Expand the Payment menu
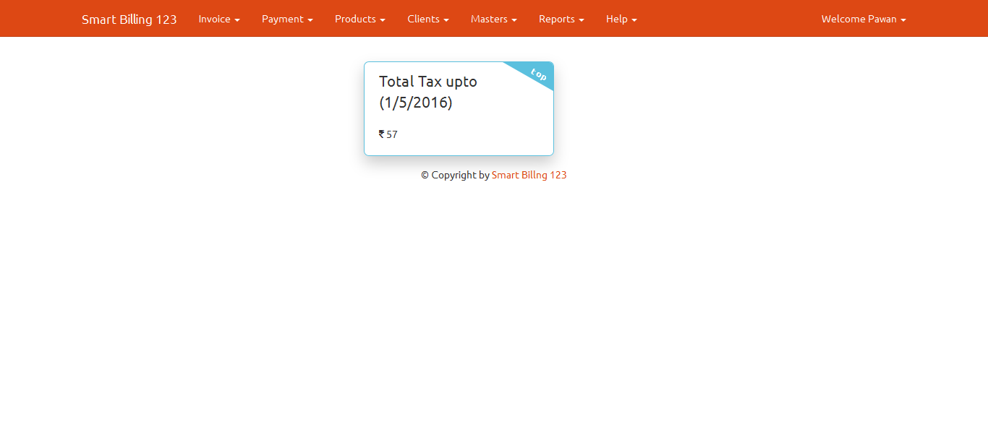 287,19
